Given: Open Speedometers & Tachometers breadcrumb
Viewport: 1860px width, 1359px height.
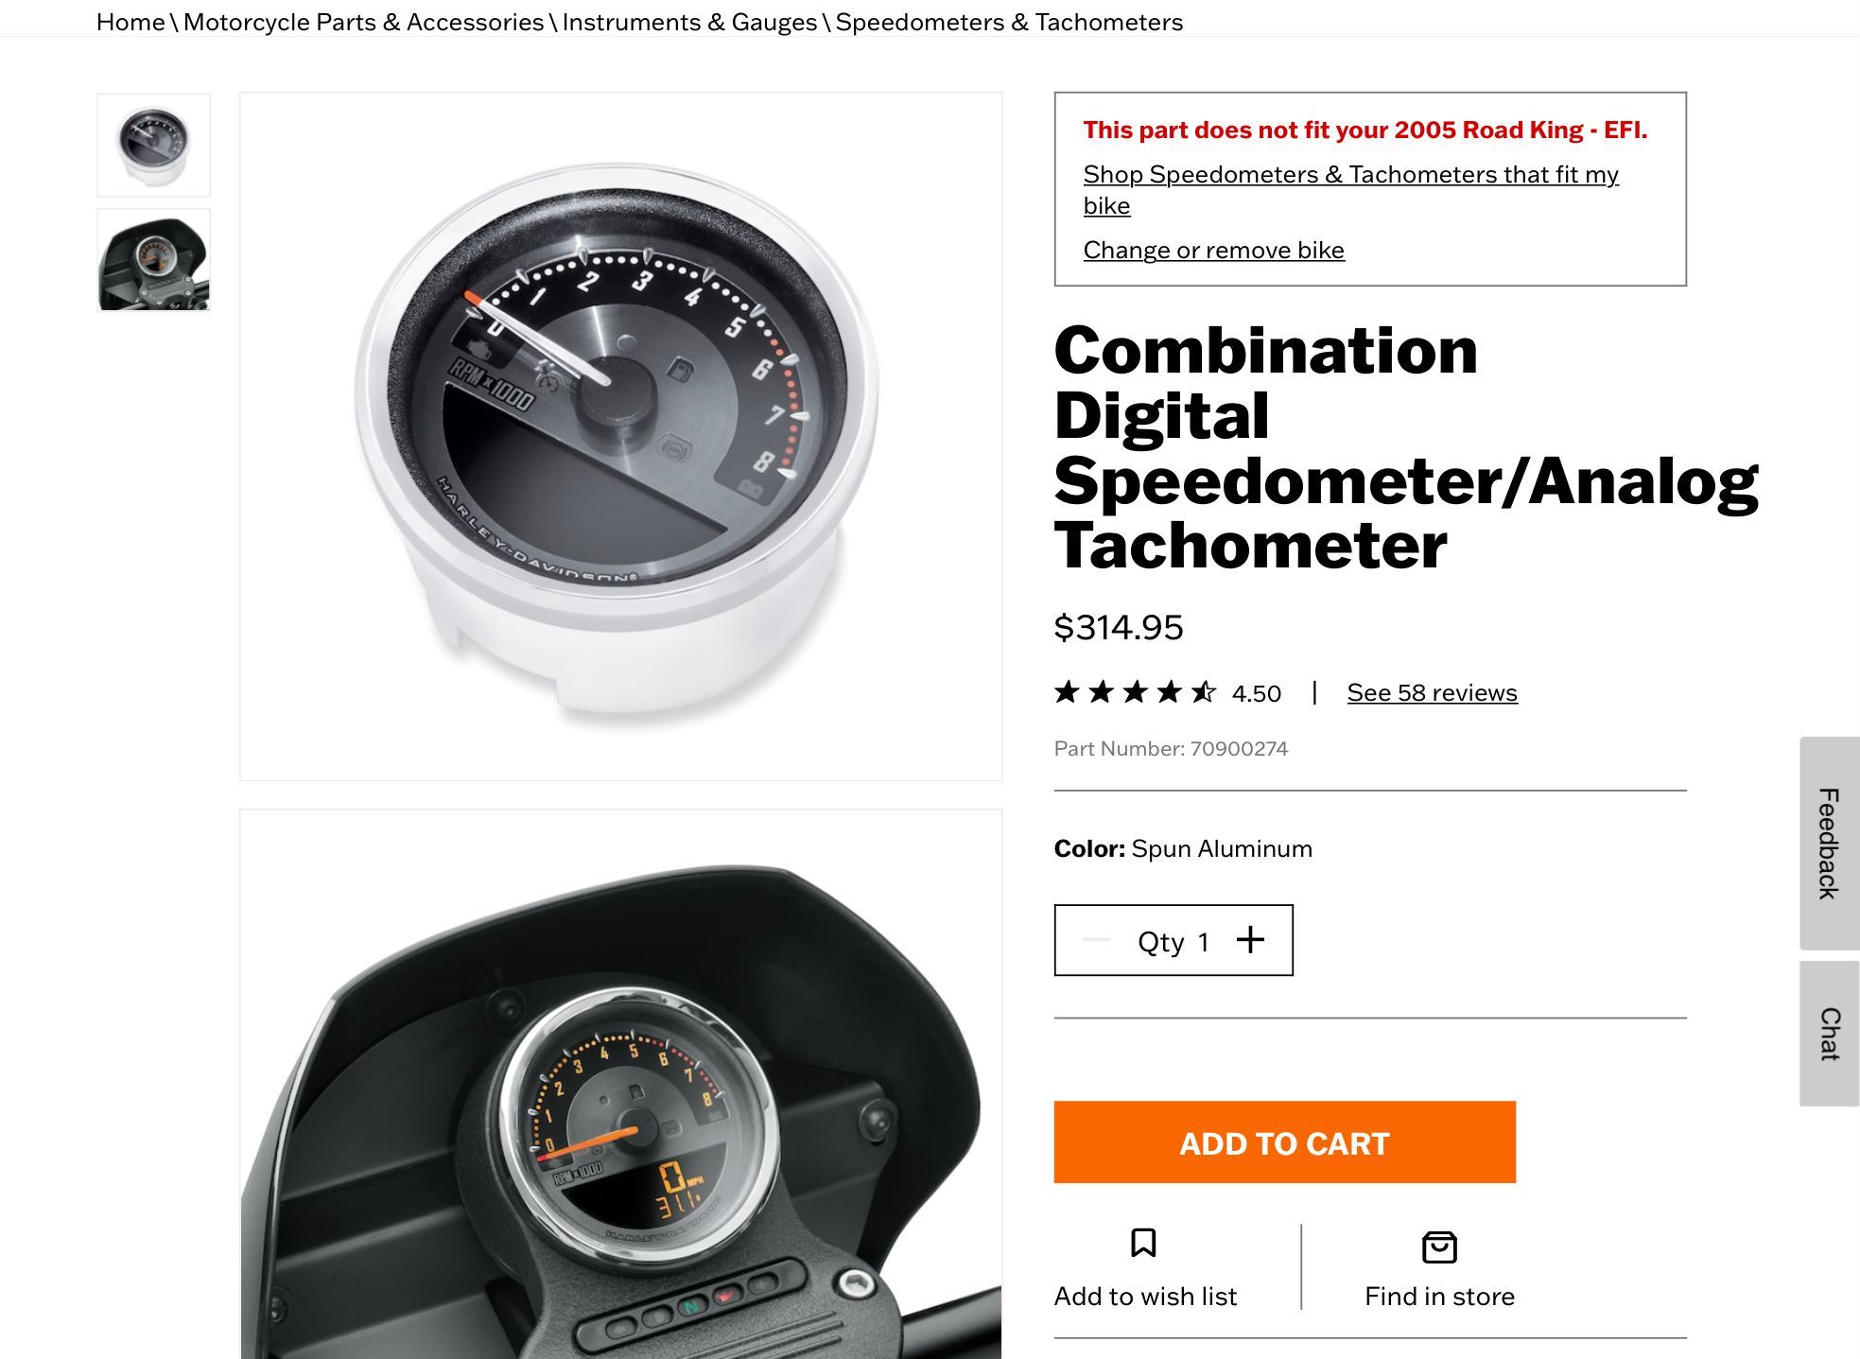Looking at the screenshot, I should pyautogui.click(x=1009, y=22).
